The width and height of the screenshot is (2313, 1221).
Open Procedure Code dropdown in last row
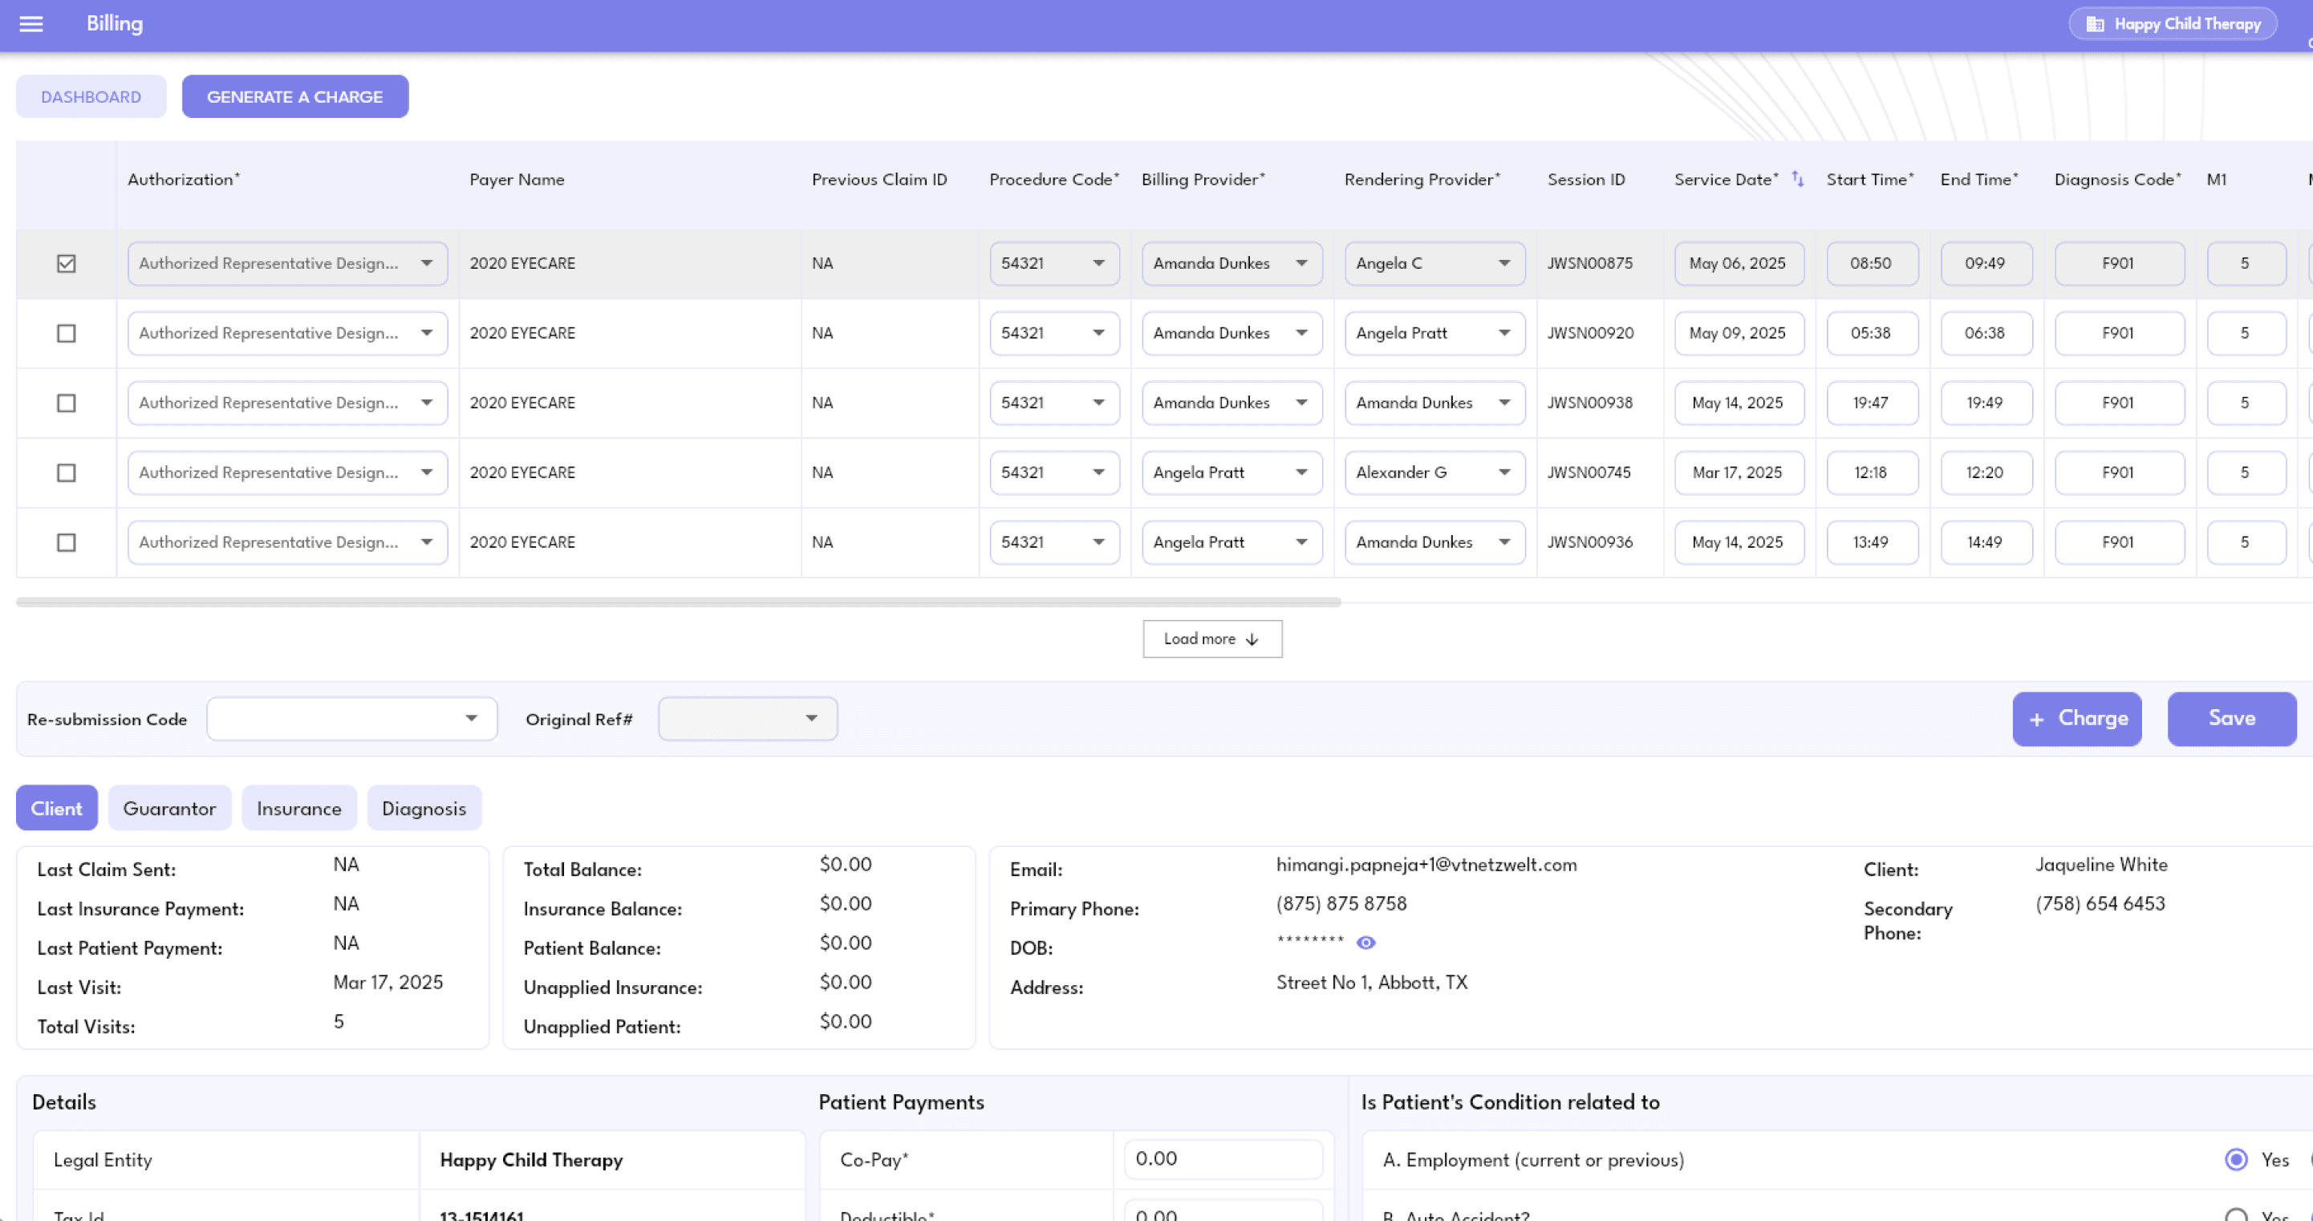[1054, 542]
